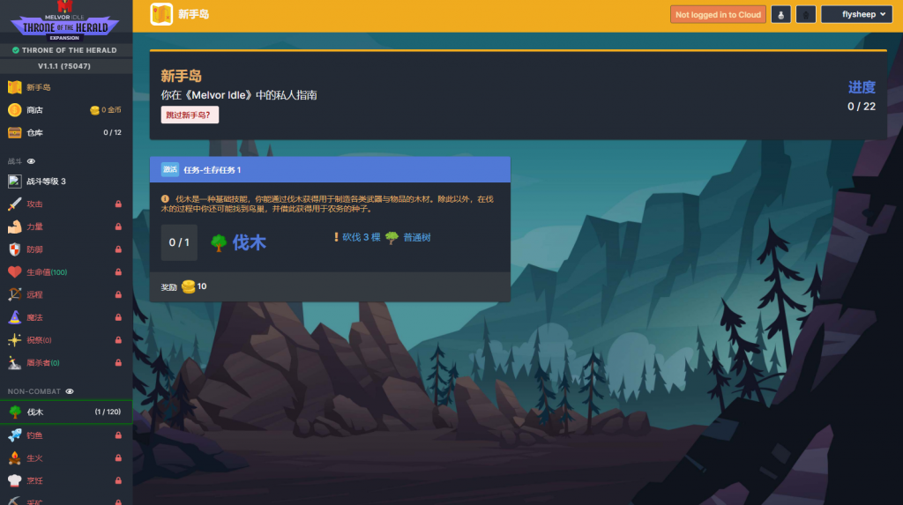Open the 商店 shop coin icon
Image resolution: width=903 pixels, height=505 pixels.
[x=14, y=110]
